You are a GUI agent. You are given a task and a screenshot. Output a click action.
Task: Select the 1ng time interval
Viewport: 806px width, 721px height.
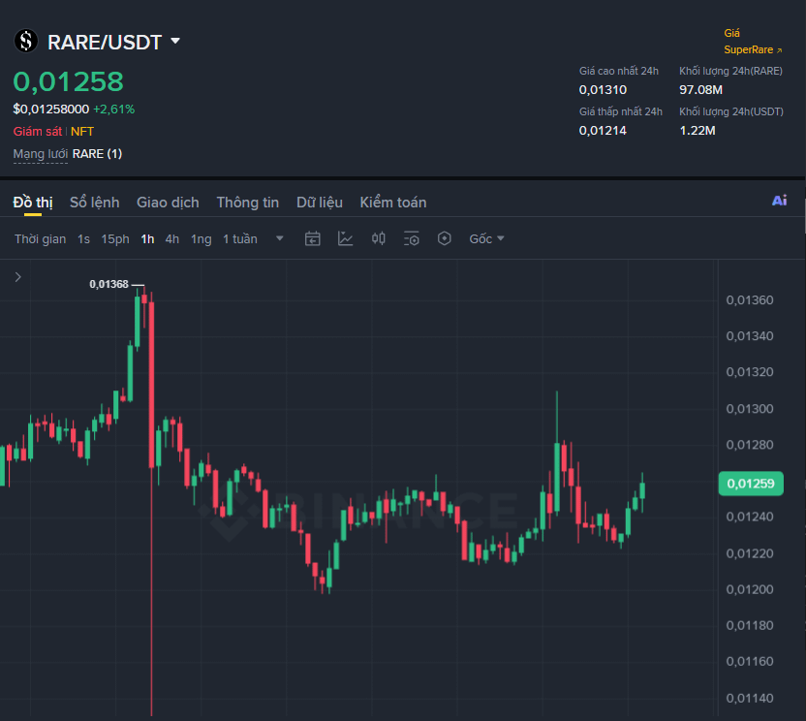(x=201, y=239)
